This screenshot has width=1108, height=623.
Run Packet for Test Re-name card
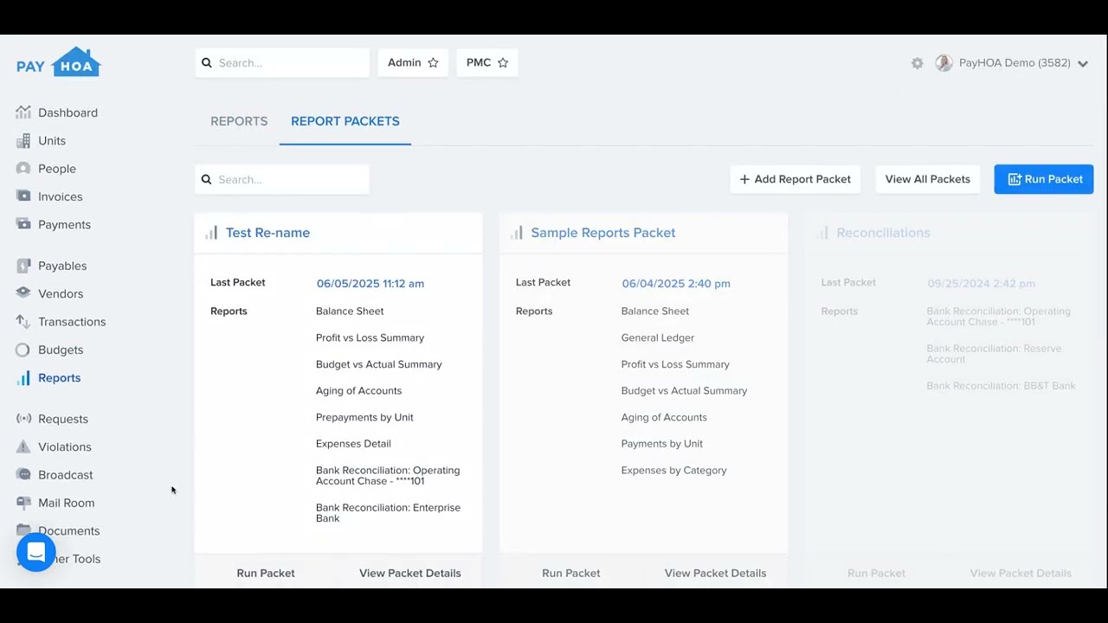click(x=266, y=573)
